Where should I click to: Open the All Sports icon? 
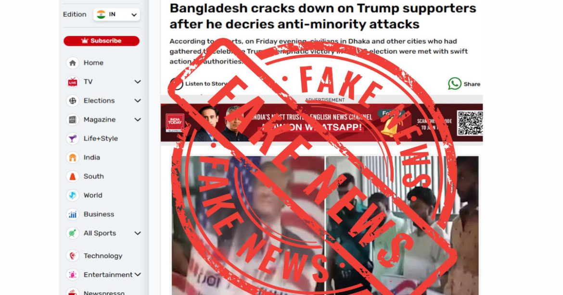pos(73,233)
